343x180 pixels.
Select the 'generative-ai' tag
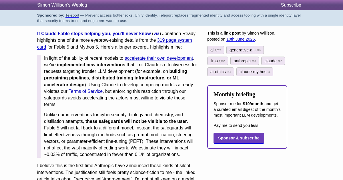coord(245,50)
